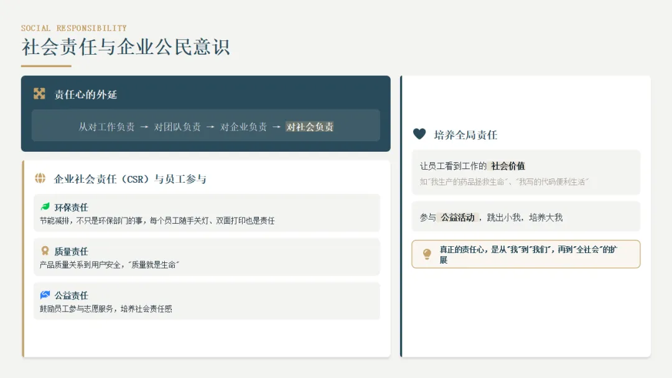This screenshot has height=378, width=672.
Task: Click the heading 培养全局责任
Action: click(465, 136)
